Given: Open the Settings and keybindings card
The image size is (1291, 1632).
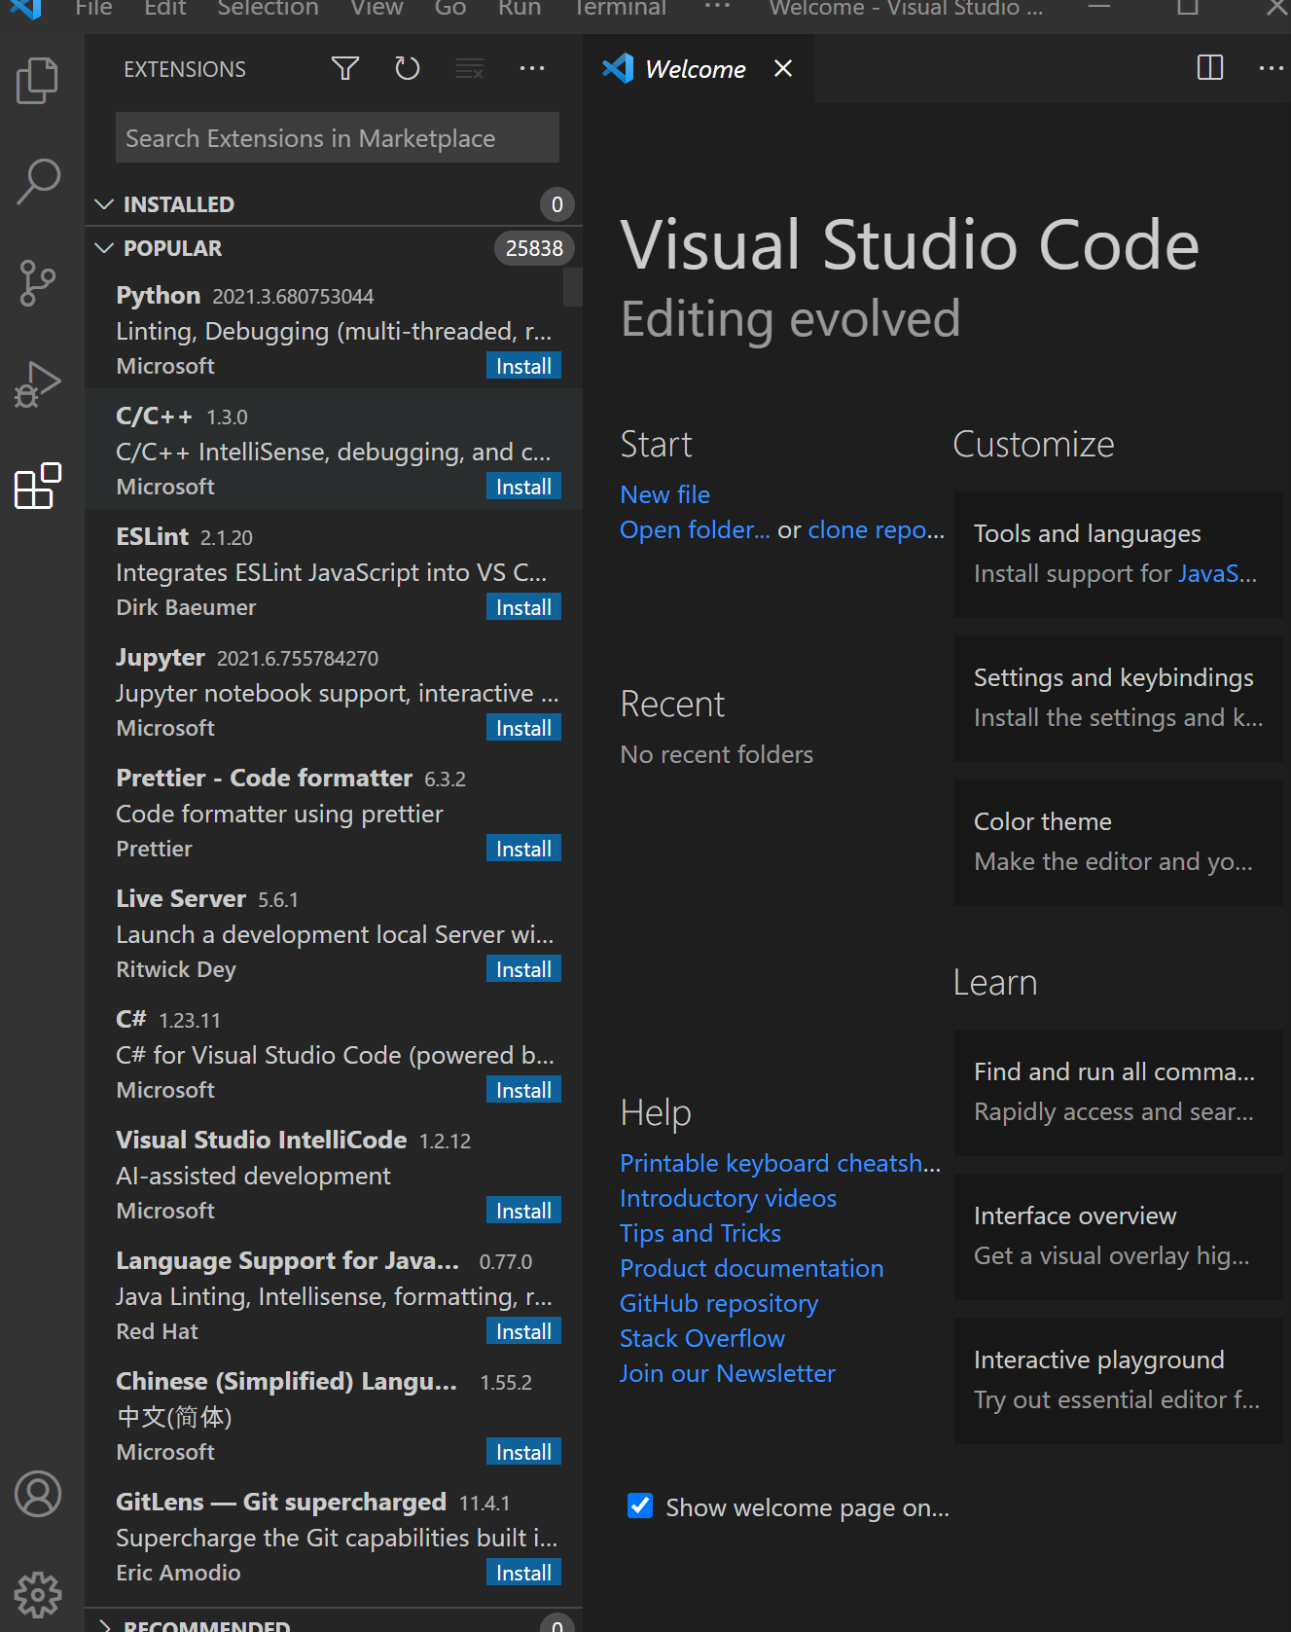Looking at the screenshot, I should point(1119,699).
